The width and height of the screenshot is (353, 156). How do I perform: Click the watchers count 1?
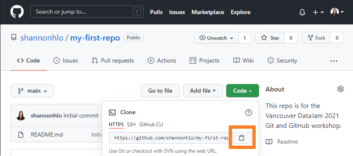pos(245,38)
